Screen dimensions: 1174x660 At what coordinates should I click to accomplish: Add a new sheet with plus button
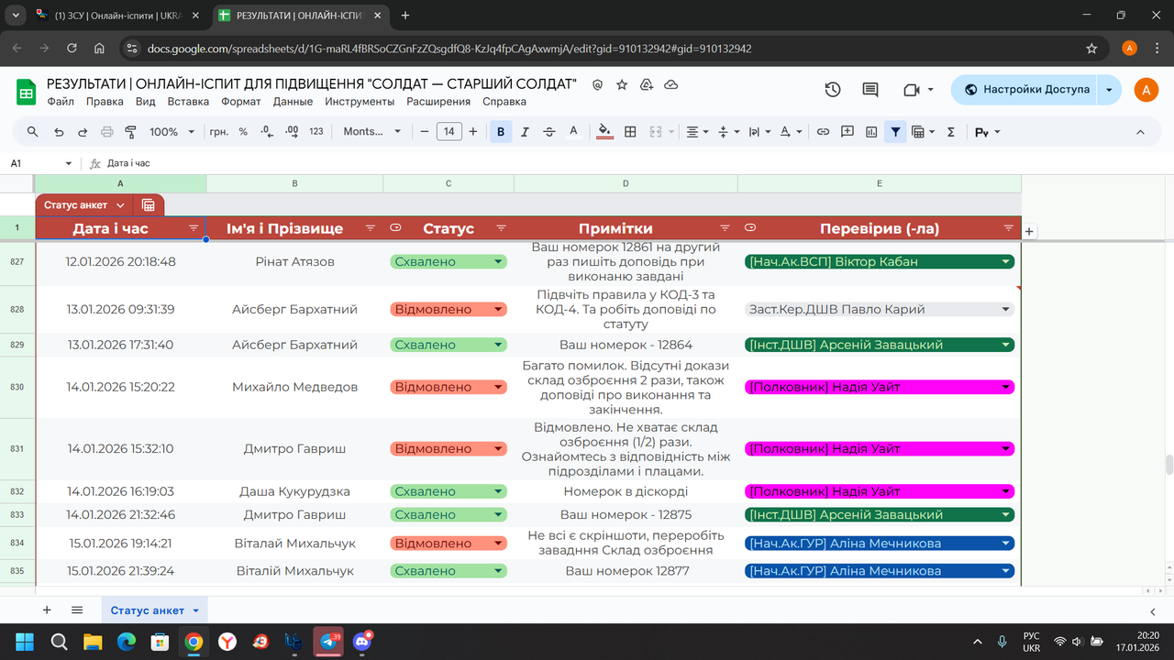click(x=47, y=610)
